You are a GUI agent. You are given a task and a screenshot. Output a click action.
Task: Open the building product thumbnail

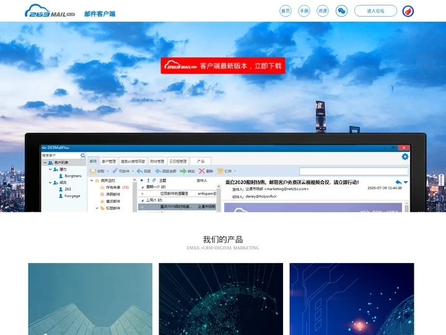pyautogui.click(x=90, y=299)
